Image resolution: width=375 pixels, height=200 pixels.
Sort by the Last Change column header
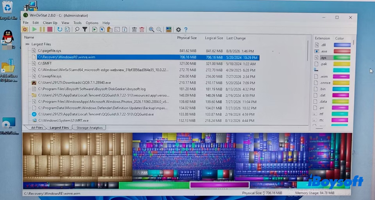tap(236, 38)
